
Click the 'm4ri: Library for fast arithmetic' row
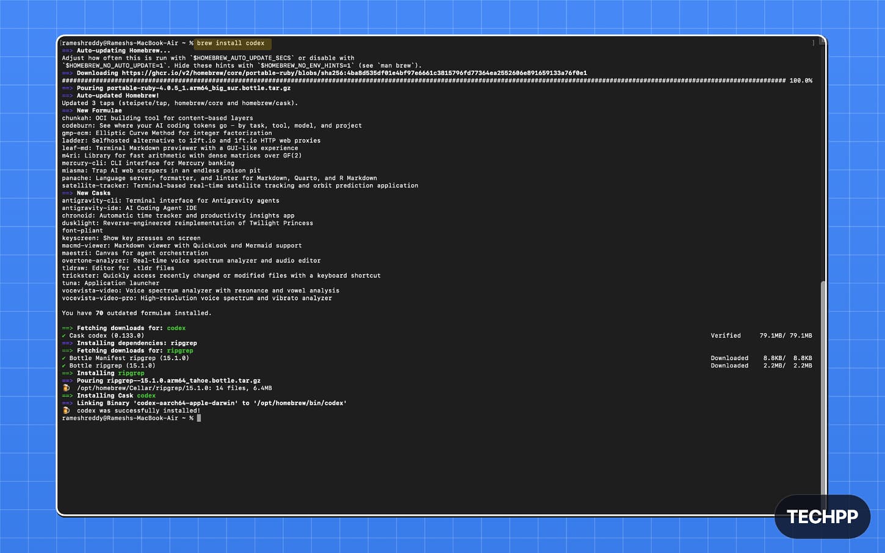[182, 156]
